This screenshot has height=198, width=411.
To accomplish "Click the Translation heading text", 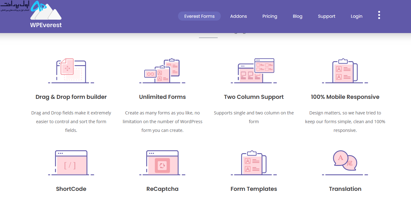I will [345, 189].
